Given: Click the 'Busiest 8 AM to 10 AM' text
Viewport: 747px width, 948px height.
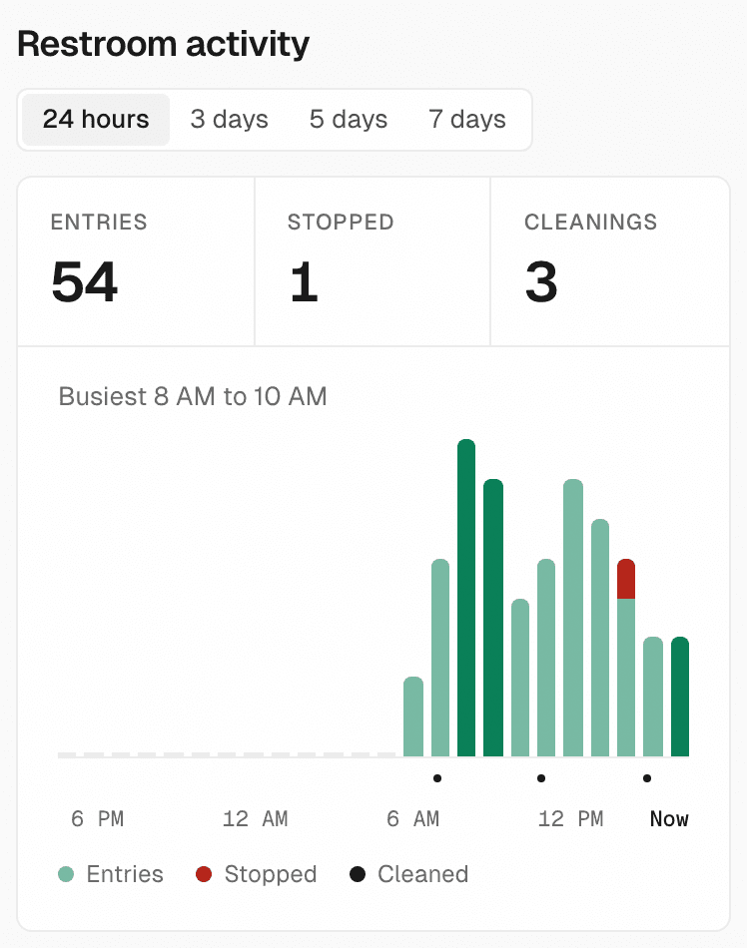Looking at the screenshot, I should pyautogui.click(x=193, y=396).
